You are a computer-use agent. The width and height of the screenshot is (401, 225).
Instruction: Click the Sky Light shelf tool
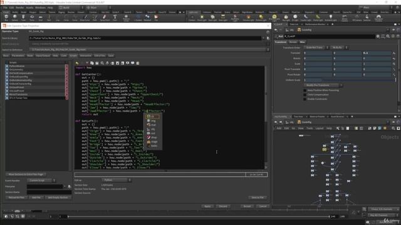(286, 17)
